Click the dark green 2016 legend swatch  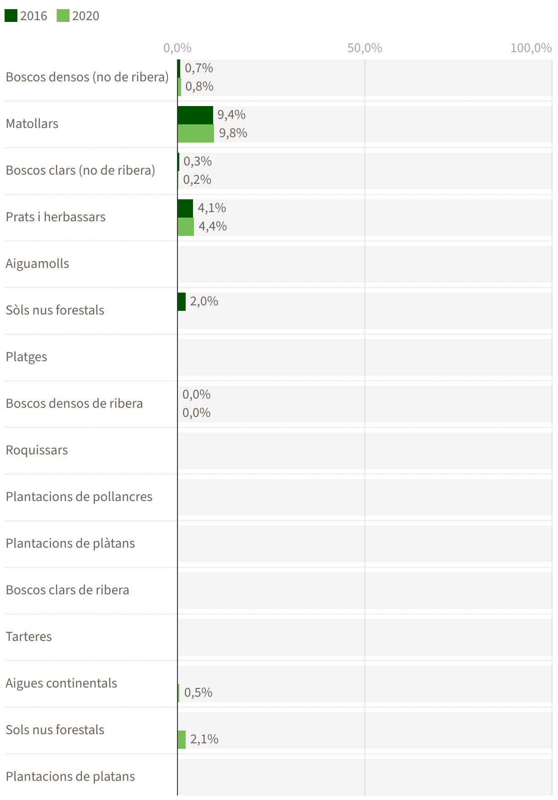(11, 16)
